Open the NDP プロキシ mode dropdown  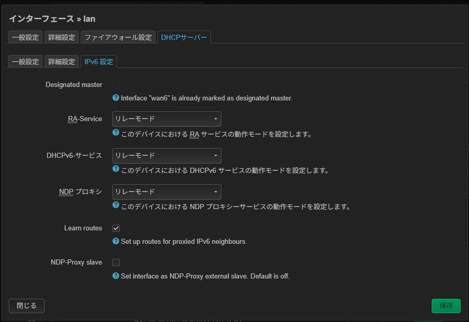pyautogui.click(x=166, y=192)
